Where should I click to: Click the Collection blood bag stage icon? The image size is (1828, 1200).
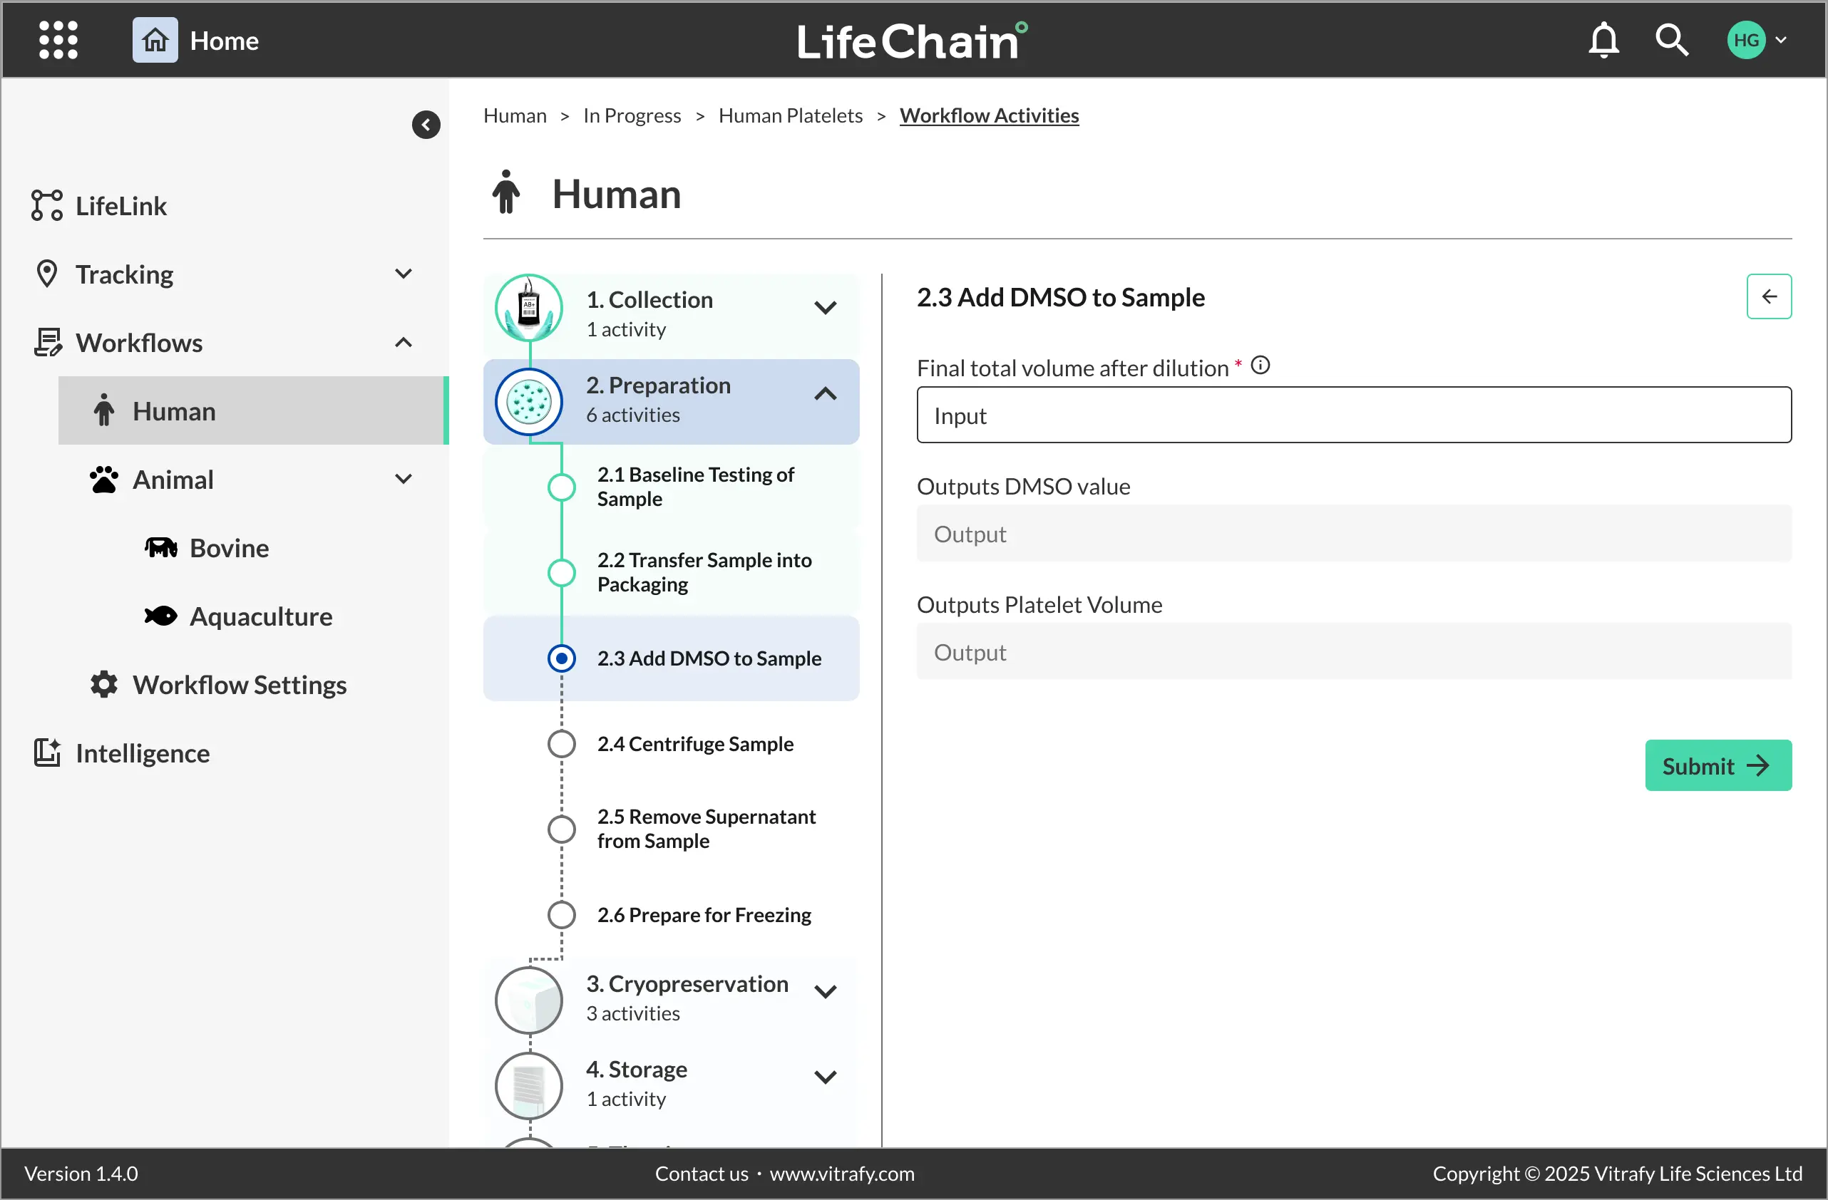[x=529, y=308]
